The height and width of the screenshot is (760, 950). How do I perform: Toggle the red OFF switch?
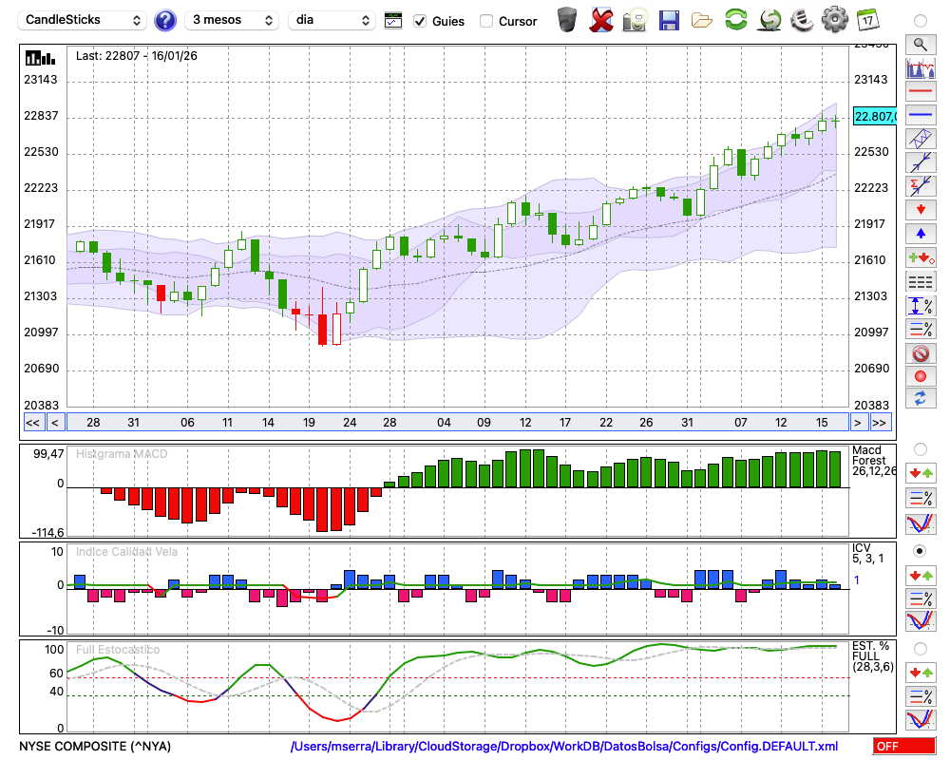click(x=904, y=746)
